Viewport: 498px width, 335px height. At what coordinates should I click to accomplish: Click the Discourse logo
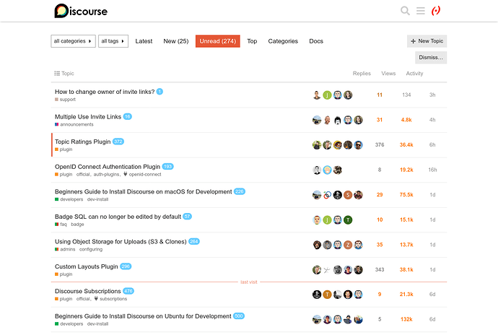tap(81, 11)
